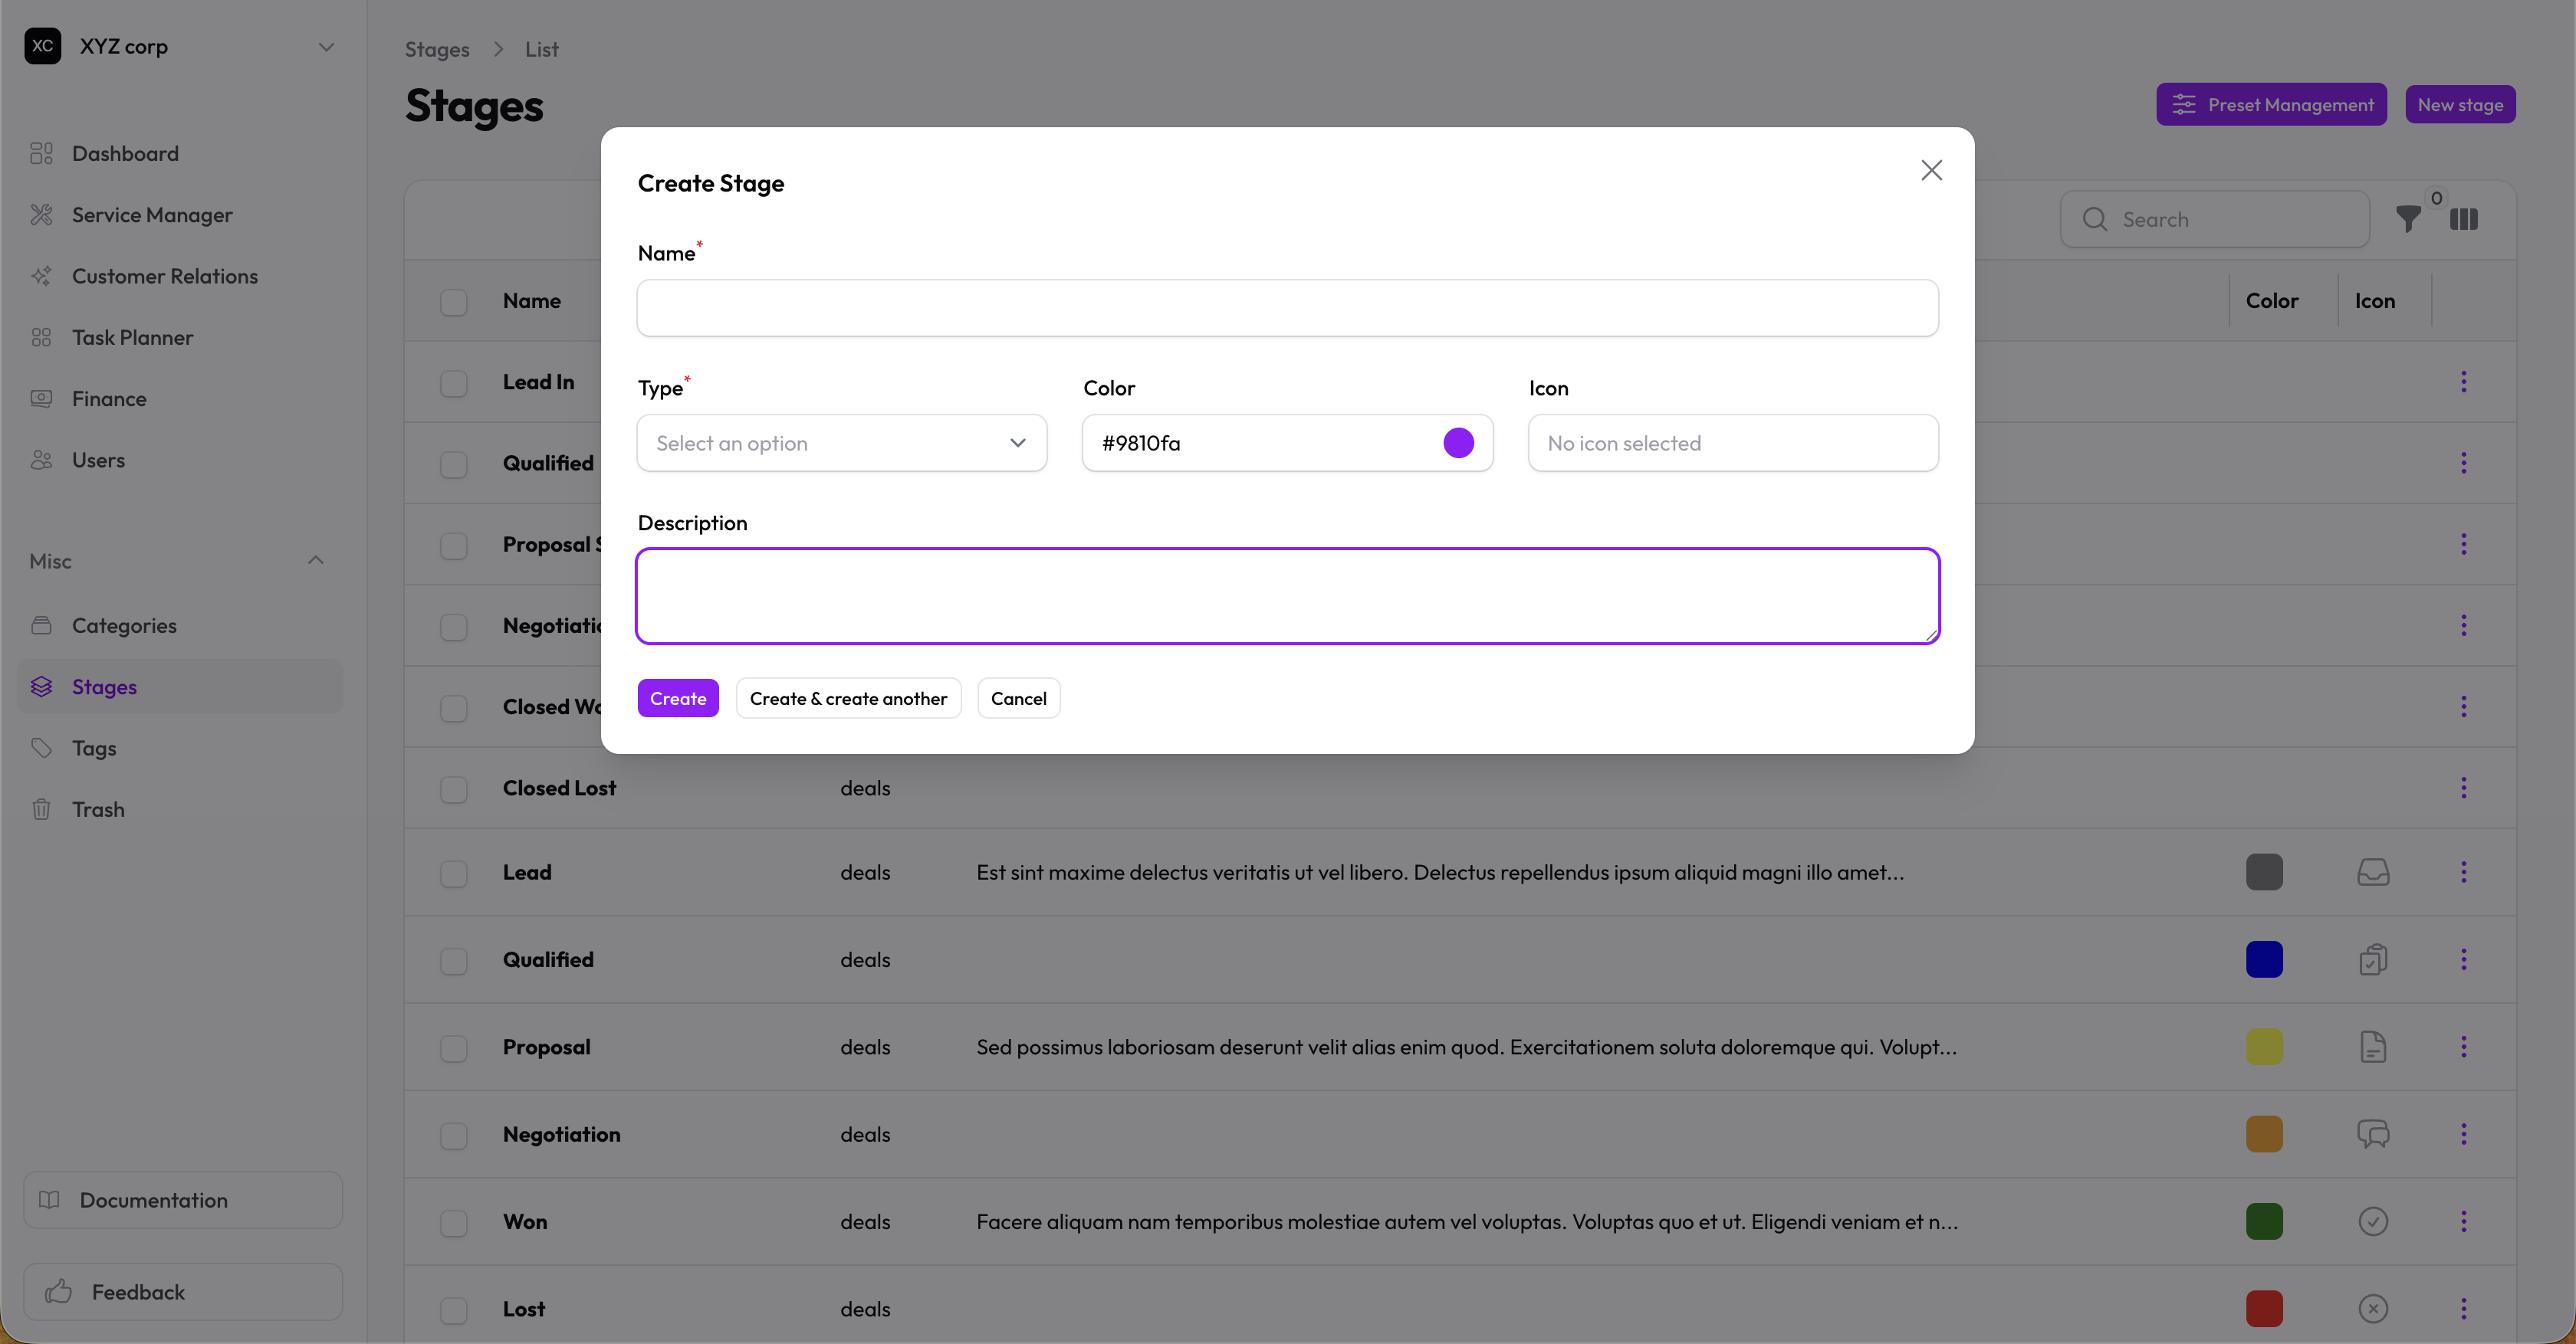Open Users in sidebar
The width and height of the screenshot is (2576, 1344).
tap(180, 460)
